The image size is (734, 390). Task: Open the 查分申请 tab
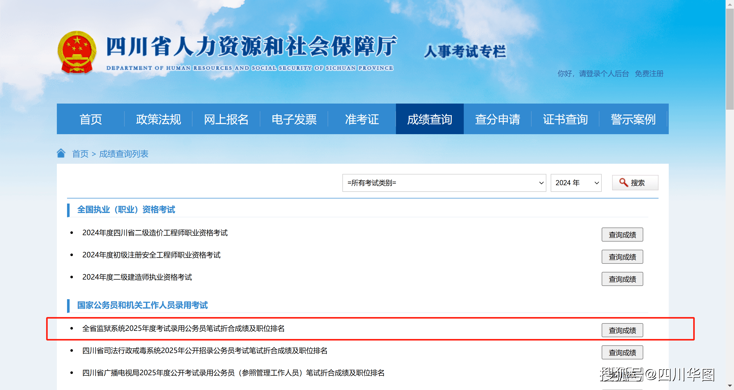pos(497,119)
